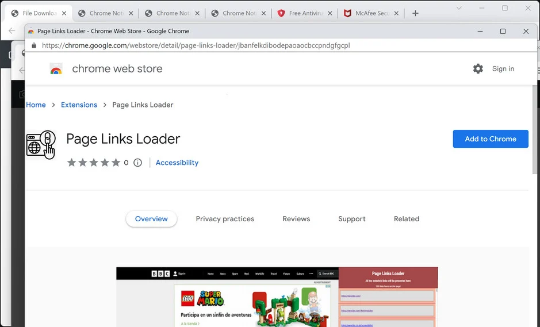Viewport: 540px width, 327px height.
Task: Open the Privacy practices tab
Action: click(225, 219)
